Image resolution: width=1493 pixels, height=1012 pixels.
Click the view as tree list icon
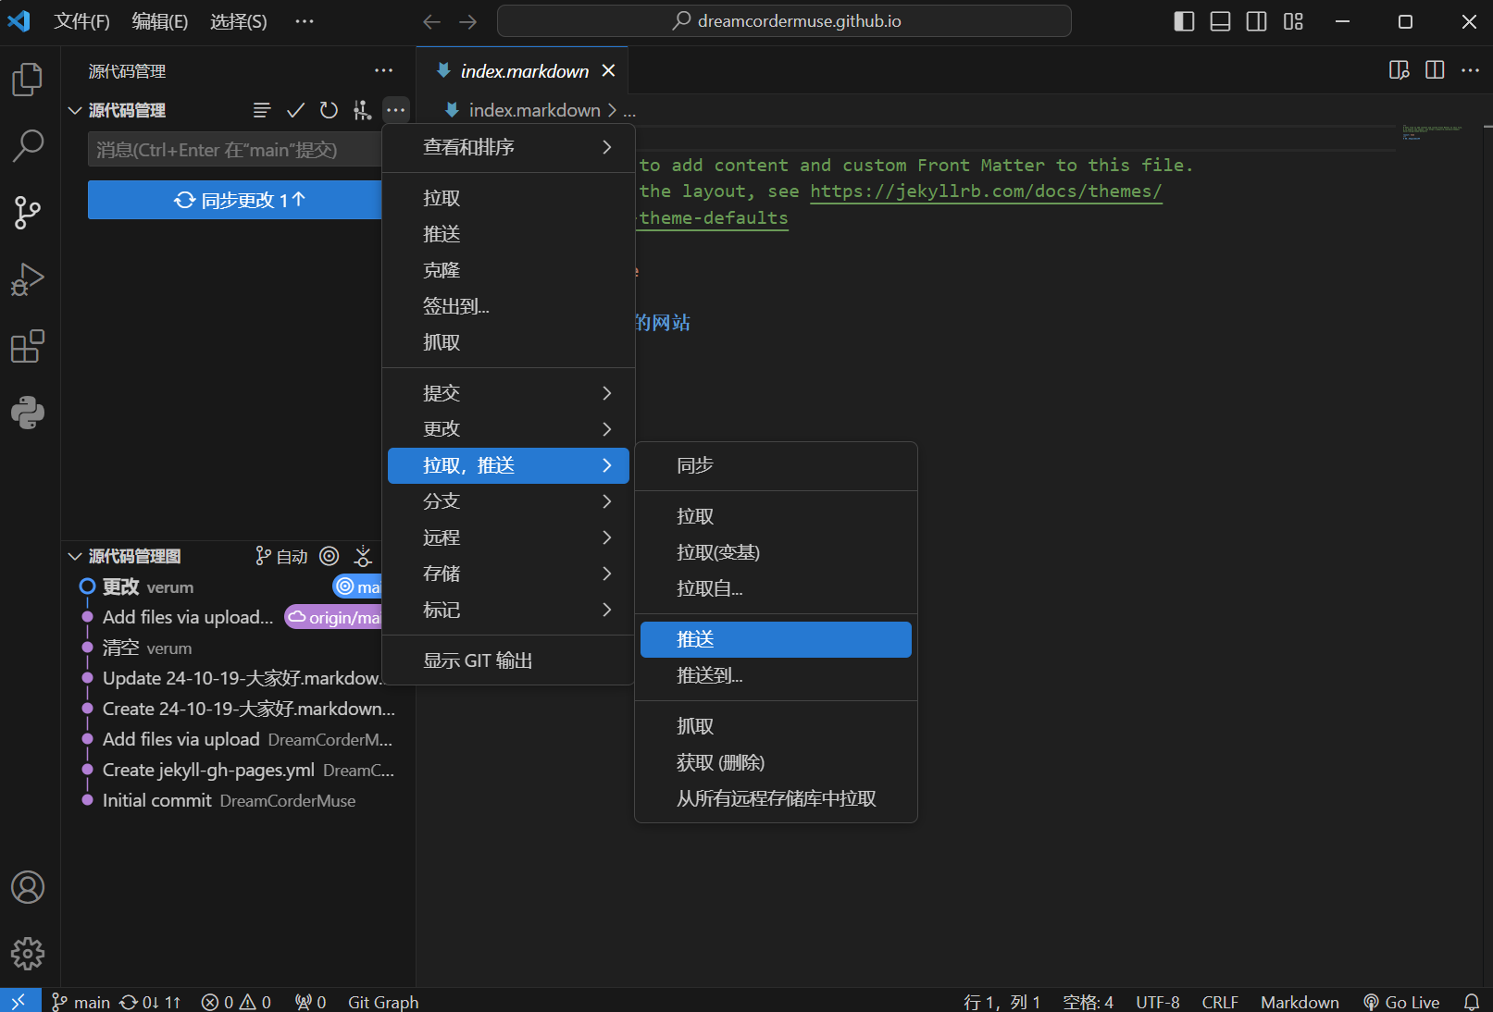click(262, 110)
